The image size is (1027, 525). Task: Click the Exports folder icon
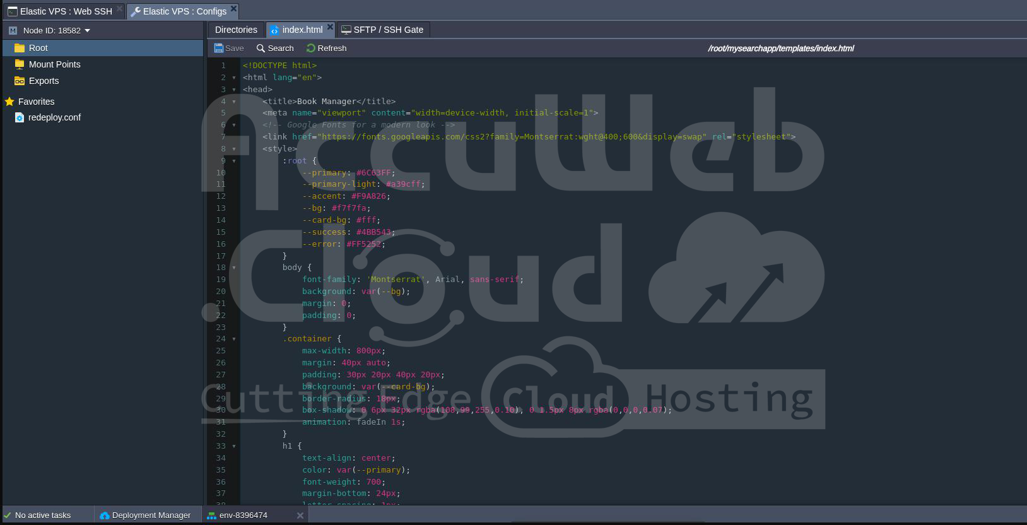20,81
